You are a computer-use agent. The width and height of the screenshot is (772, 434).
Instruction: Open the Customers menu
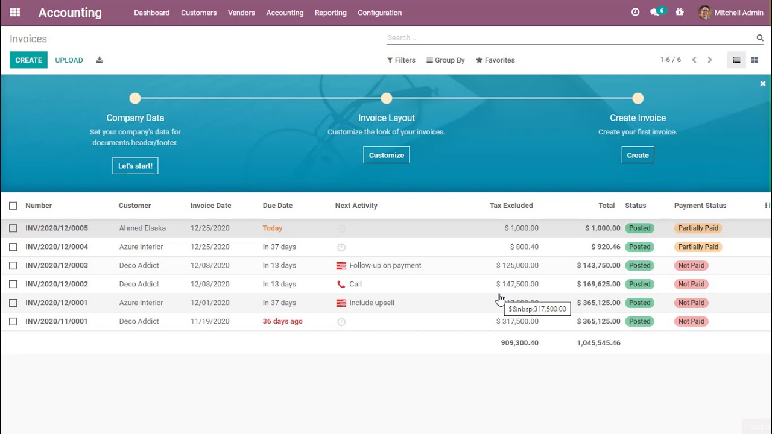coord(198,12)
